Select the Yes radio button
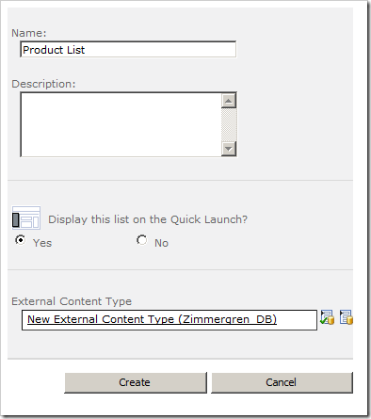 [21, 240]
